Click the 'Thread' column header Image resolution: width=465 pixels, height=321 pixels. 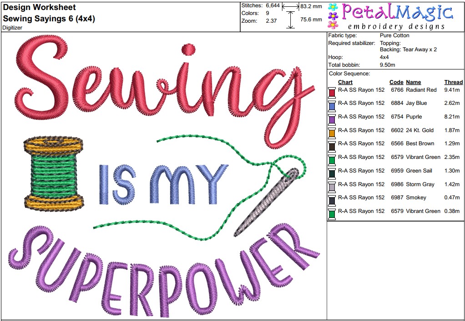coord(454,82)
